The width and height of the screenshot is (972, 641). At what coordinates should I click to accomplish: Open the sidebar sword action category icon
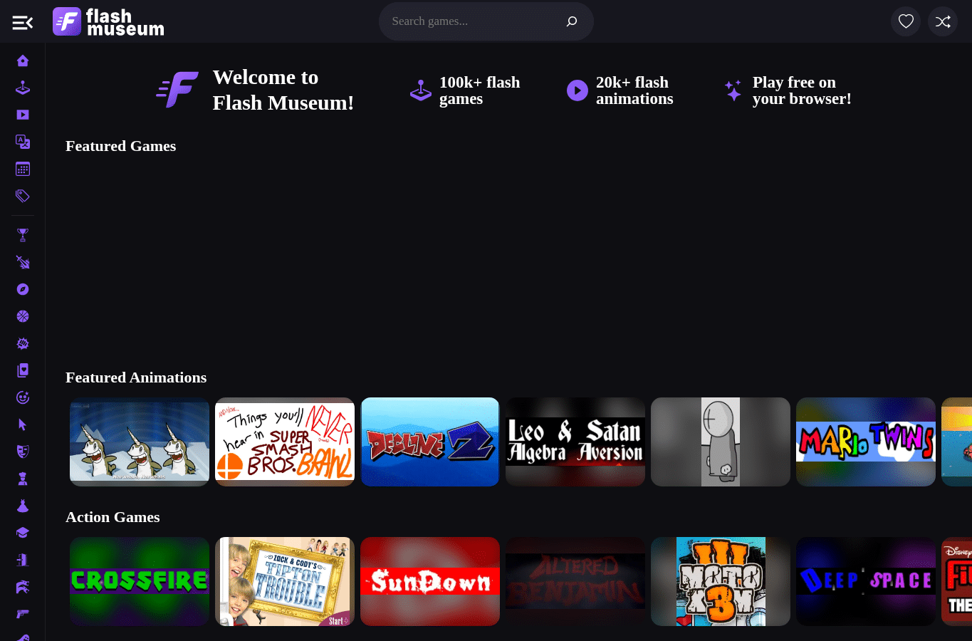pyautogui.click(x=23, y=262)
